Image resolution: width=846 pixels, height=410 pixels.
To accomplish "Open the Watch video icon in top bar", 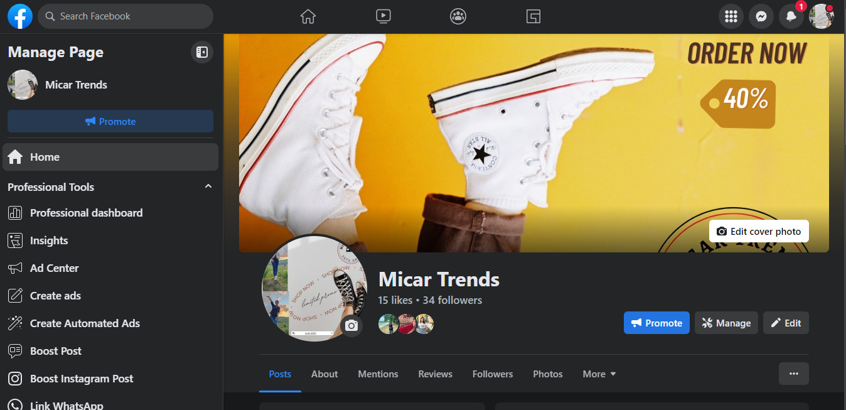I will pyautogui.click(x=383, y=16).
